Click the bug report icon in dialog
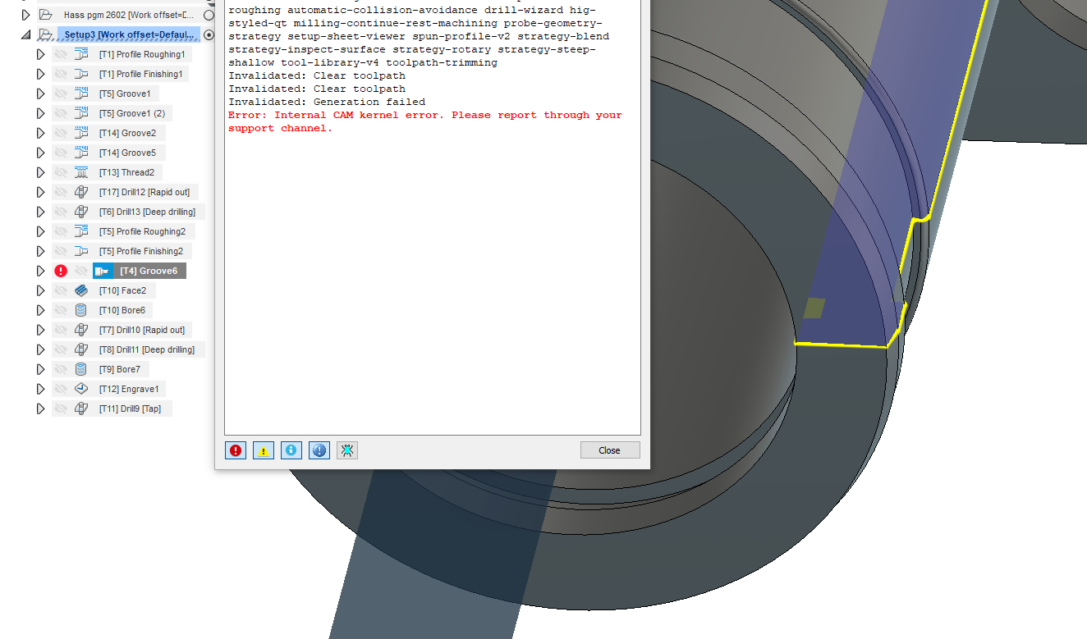 346,450
